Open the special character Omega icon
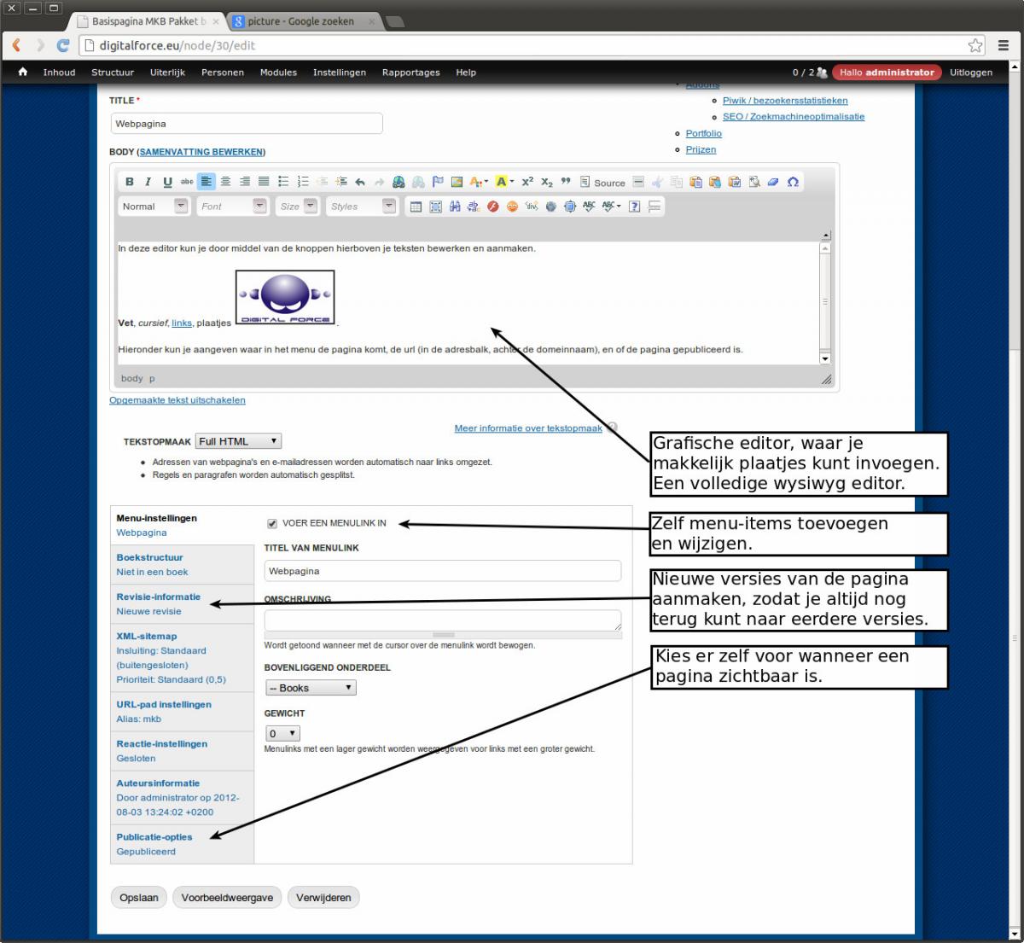 [x=793, y=182]
